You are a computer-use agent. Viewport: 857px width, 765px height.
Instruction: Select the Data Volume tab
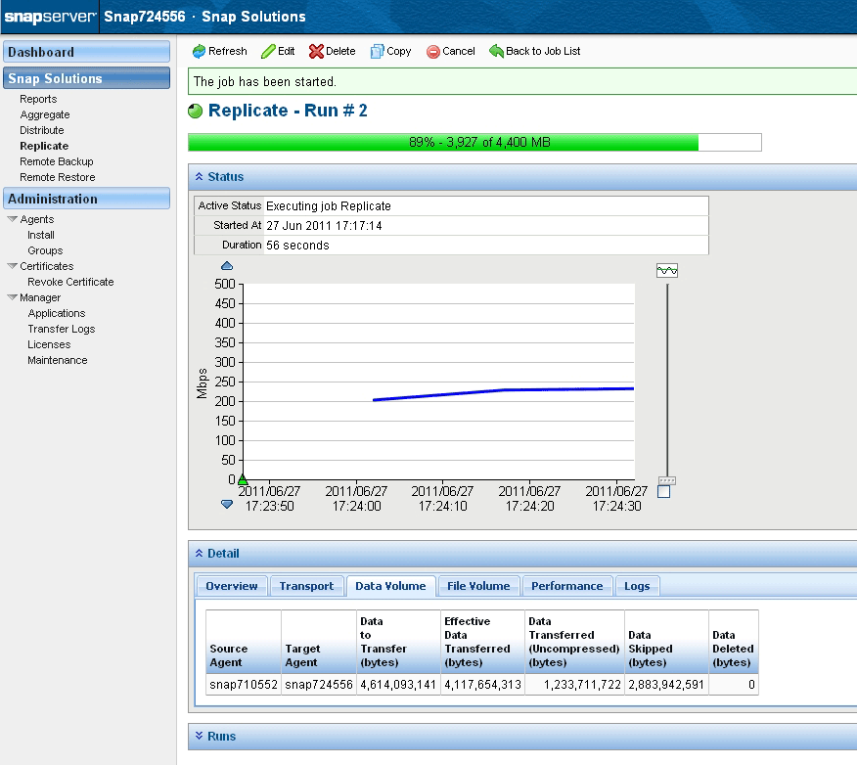pos(390,586)
